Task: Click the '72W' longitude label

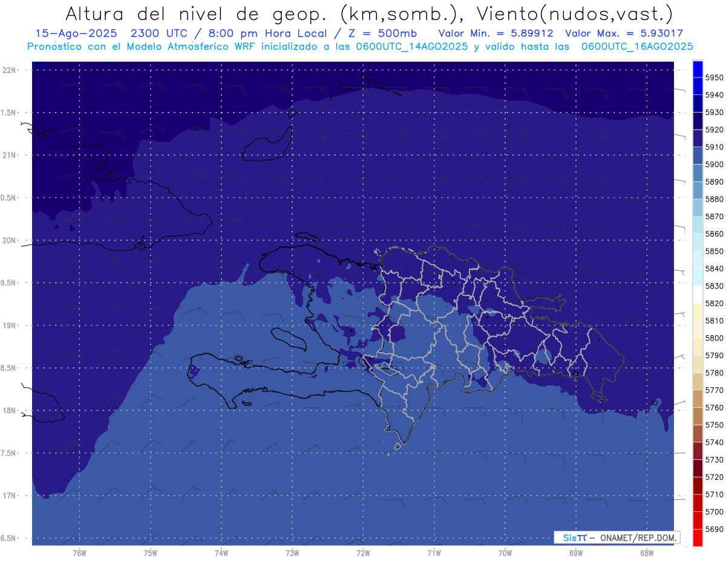Action: [363, 553]
